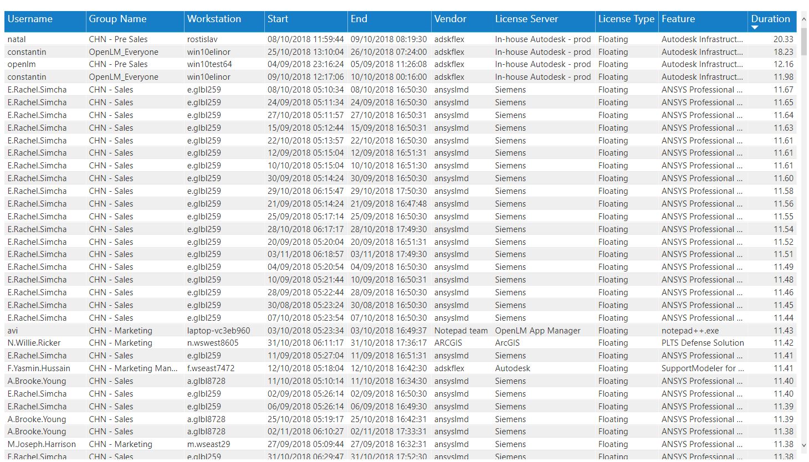Click the Feature column header
Image resolution: width=809 pixels, height=462 pixels.
pyautogui.click(x=678, y=19)
